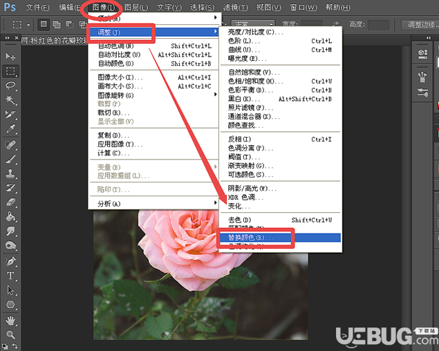Select the rose document tab
The image size is (439, 351).
tap(55, 41)
